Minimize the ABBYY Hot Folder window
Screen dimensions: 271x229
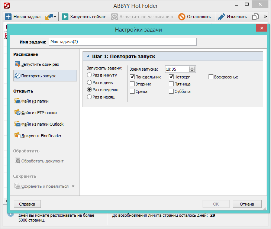(x=237, y=5)
